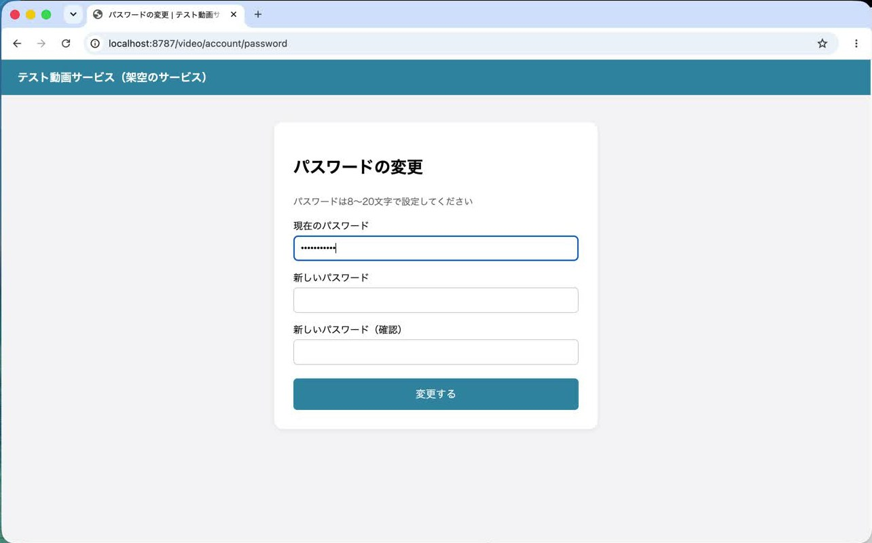Close the パスワードの変更 tab
The height and width of the screenshot is (543, 872).
click(234, 14)
